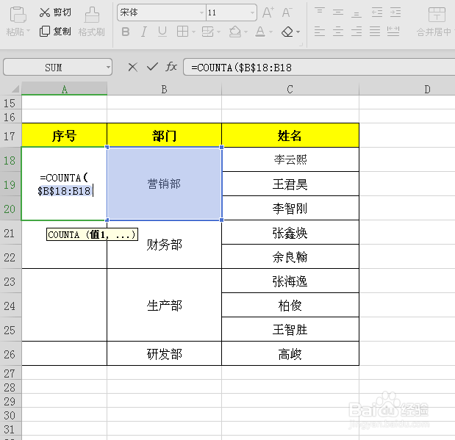Click the Select All corner triangle
Viewport: 455px width, 440px height.
pos(15,88)
